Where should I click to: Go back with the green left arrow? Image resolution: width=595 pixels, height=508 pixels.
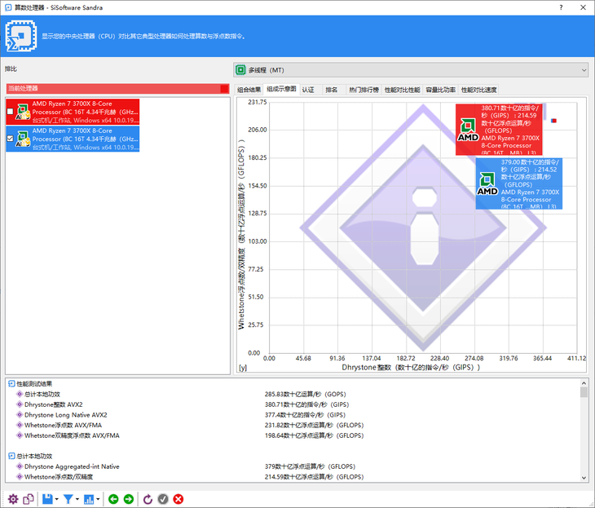pyautogui.click(x=113, y=499)
